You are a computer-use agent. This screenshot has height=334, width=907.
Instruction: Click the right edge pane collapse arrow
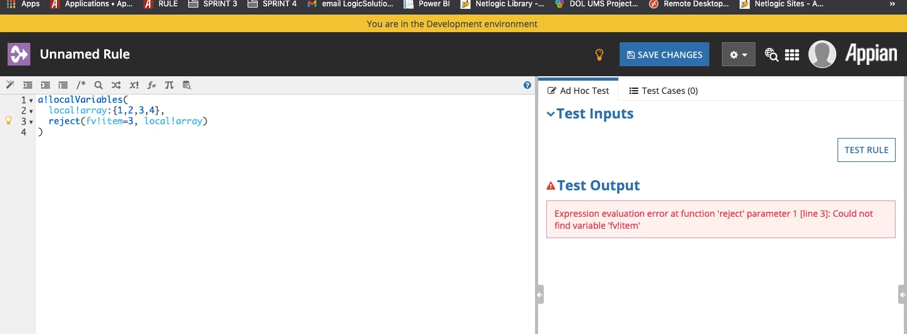pos(903,294)
